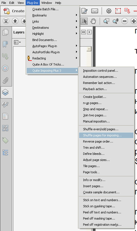Click the red text box tool icon

[x=118, y=11]
